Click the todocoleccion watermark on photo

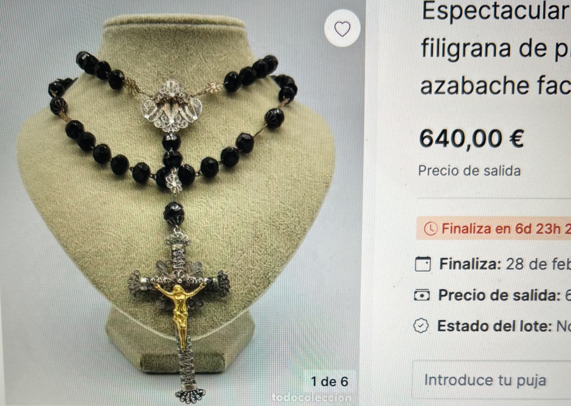(x=311, y=397)
